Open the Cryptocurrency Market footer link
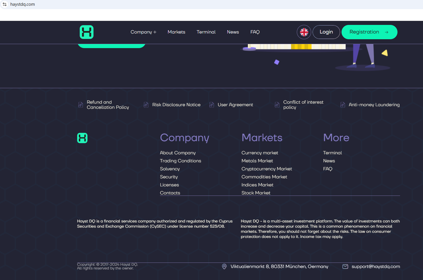 tap(266, 169)
